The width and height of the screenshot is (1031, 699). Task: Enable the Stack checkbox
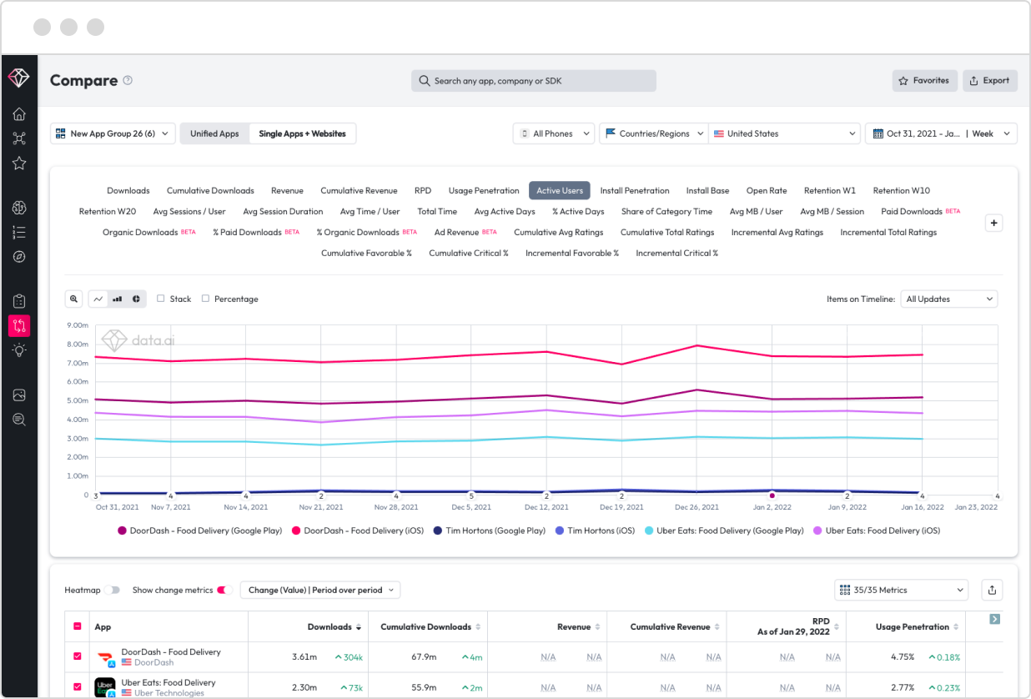[161, 299]
